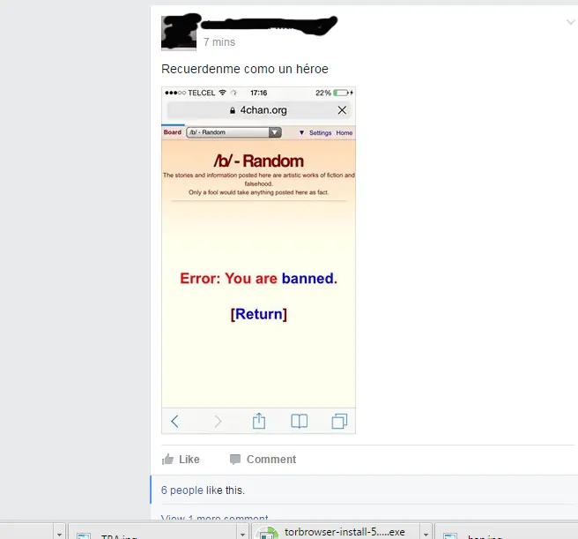The image size is (578, 539).
Task: Open the '6 people' like list
Action: tap(182, 490)
